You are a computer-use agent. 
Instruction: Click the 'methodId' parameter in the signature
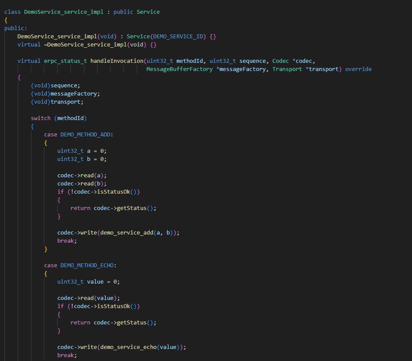(190, 61)
